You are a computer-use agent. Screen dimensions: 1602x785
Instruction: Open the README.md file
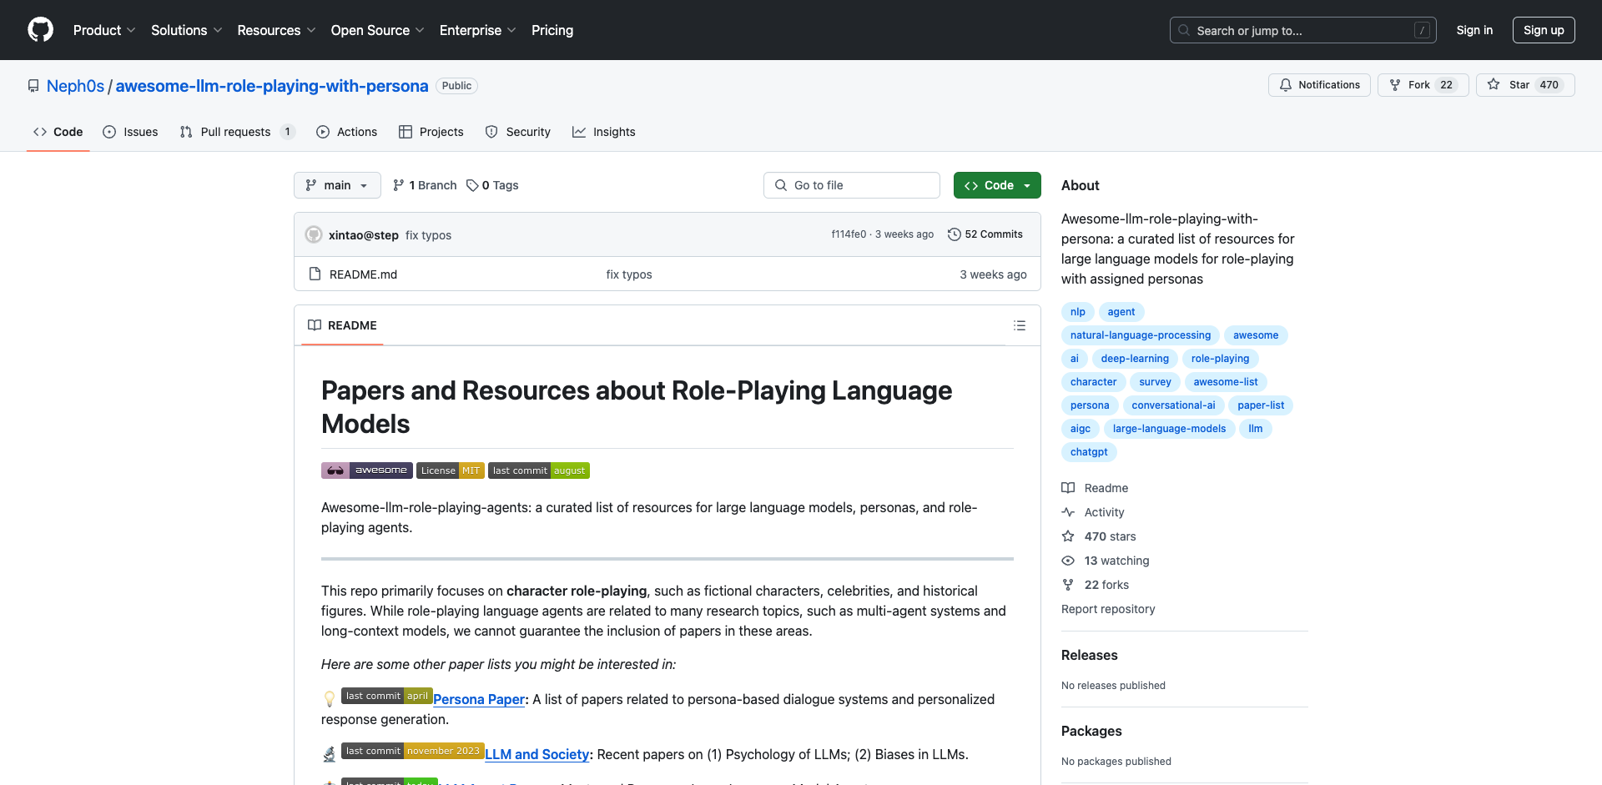point(363,274)
